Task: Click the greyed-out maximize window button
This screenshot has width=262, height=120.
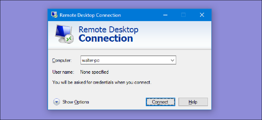Action: click(x=183, y=15)
